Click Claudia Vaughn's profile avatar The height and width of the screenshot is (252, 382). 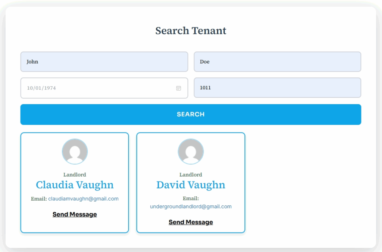coord(75,152)
